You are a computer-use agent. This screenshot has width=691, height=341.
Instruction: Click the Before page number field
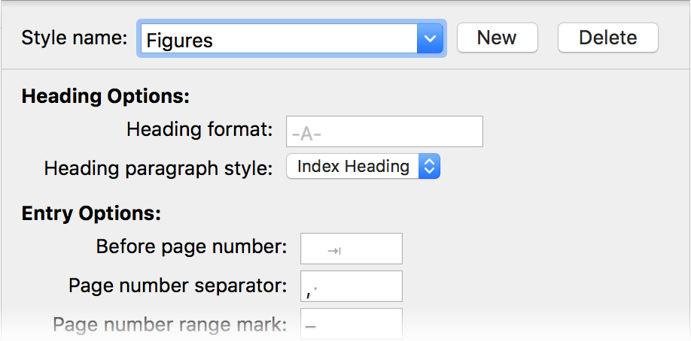pos(352,249)
